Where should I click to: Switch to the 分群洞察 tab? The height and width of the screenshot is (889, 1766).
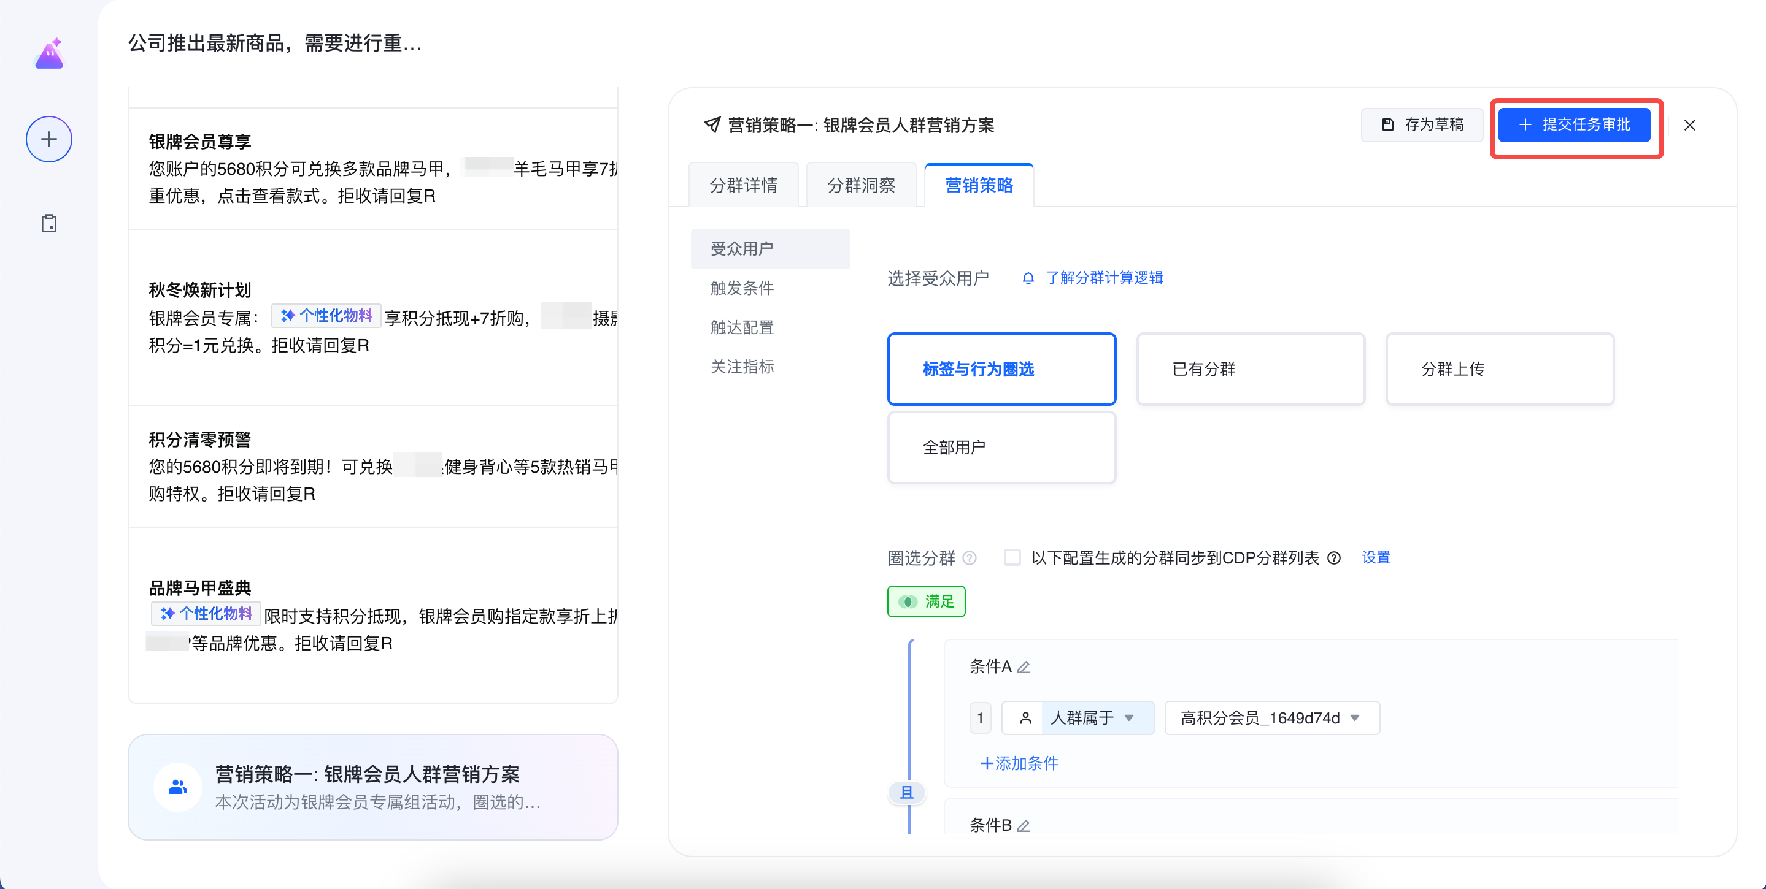pyautogui.click(x=861, y=185)
